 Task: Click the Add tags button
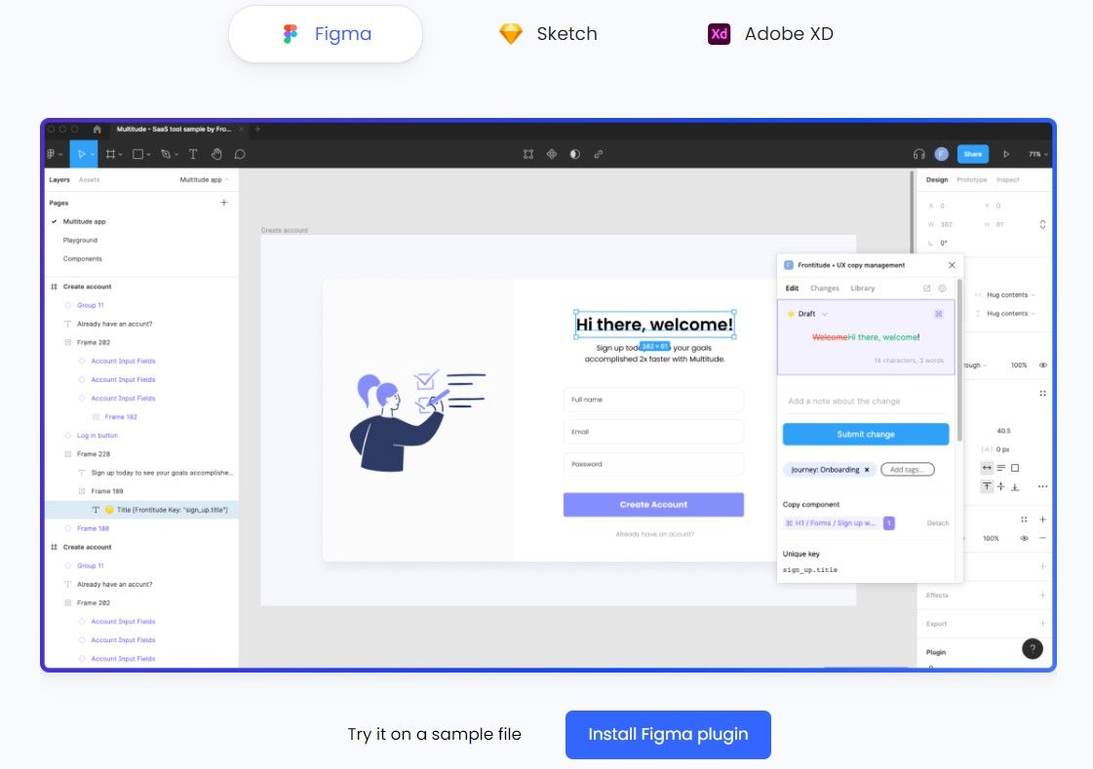[907, 470]
